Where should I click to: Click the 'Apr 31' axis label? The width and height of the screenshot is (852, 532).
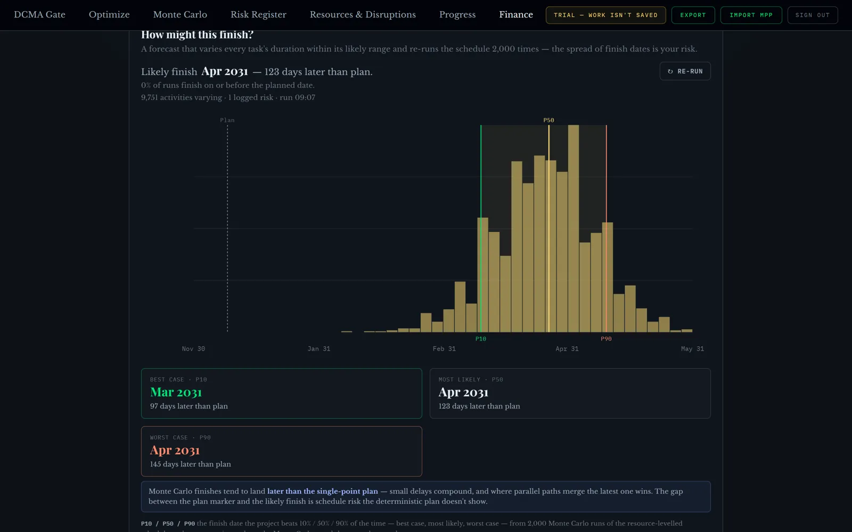[567, 349]
